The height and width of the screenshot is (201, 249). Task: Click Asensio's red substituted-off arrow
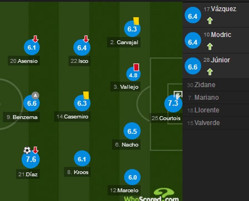click(x=35, y=39)
